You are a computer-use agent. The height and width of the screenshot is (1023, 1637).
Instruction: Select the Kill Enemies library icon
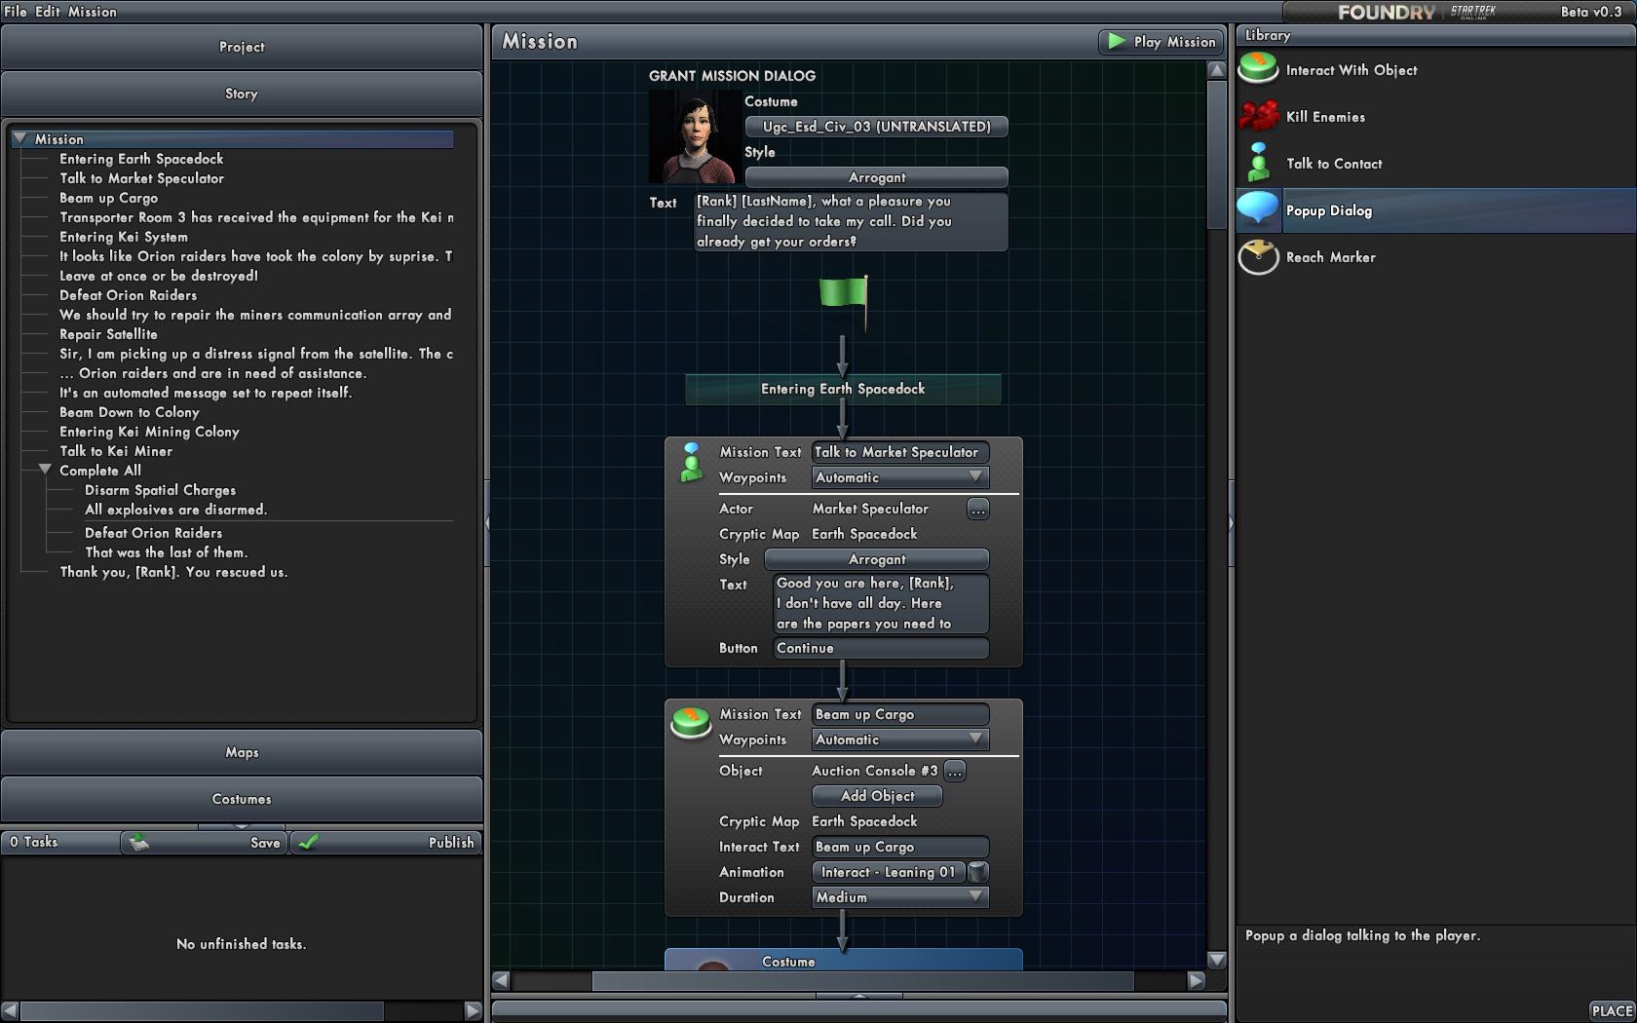pos(1258,116)
